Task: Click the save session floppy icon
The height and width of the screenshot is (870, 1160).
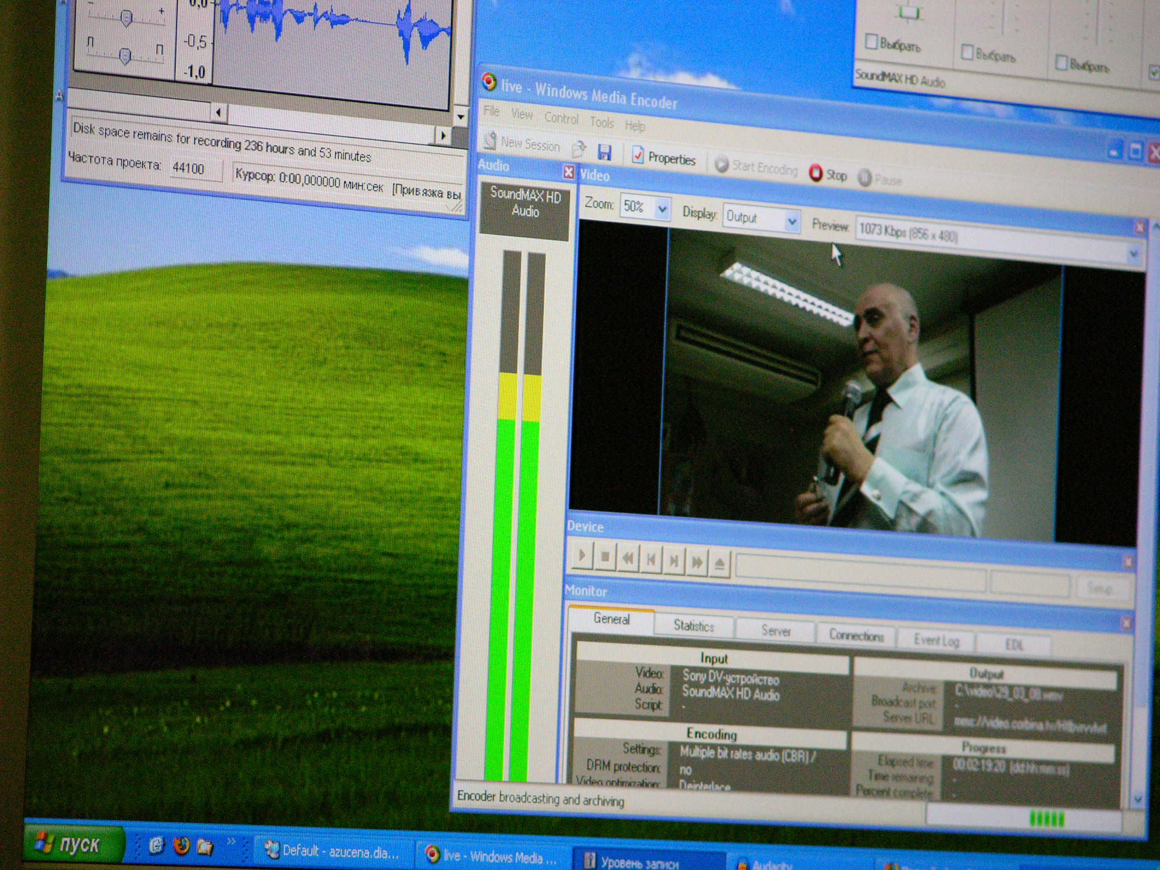Action: (605, 152)
